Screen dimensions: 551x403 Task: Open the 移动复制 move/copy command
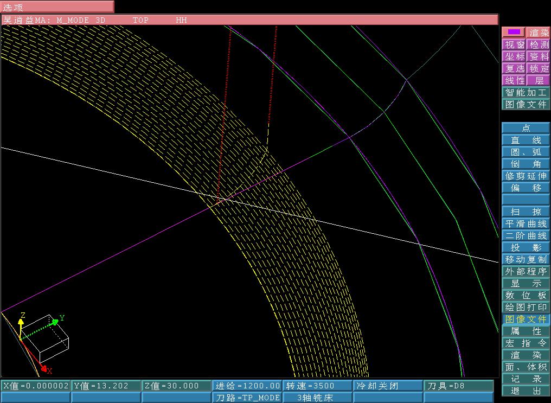(526, 259)
